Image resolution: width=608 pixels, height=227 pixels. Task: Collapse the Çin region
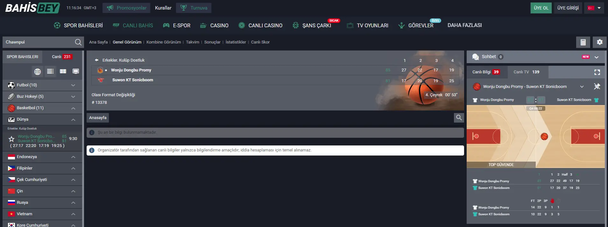pyautogui.click(x=42, y=191)
